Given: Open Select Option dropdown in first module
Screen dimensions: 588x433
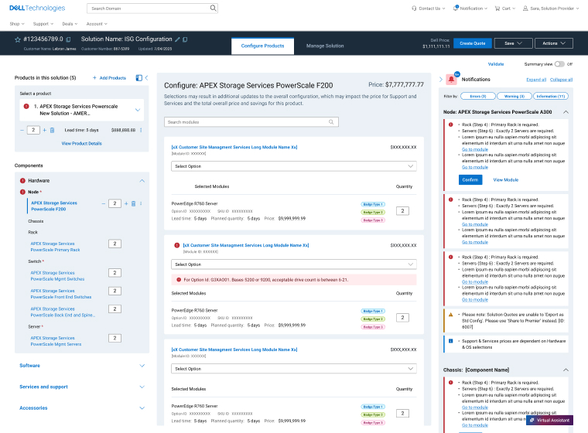Looking at the screenshot, I should (294, 166).
